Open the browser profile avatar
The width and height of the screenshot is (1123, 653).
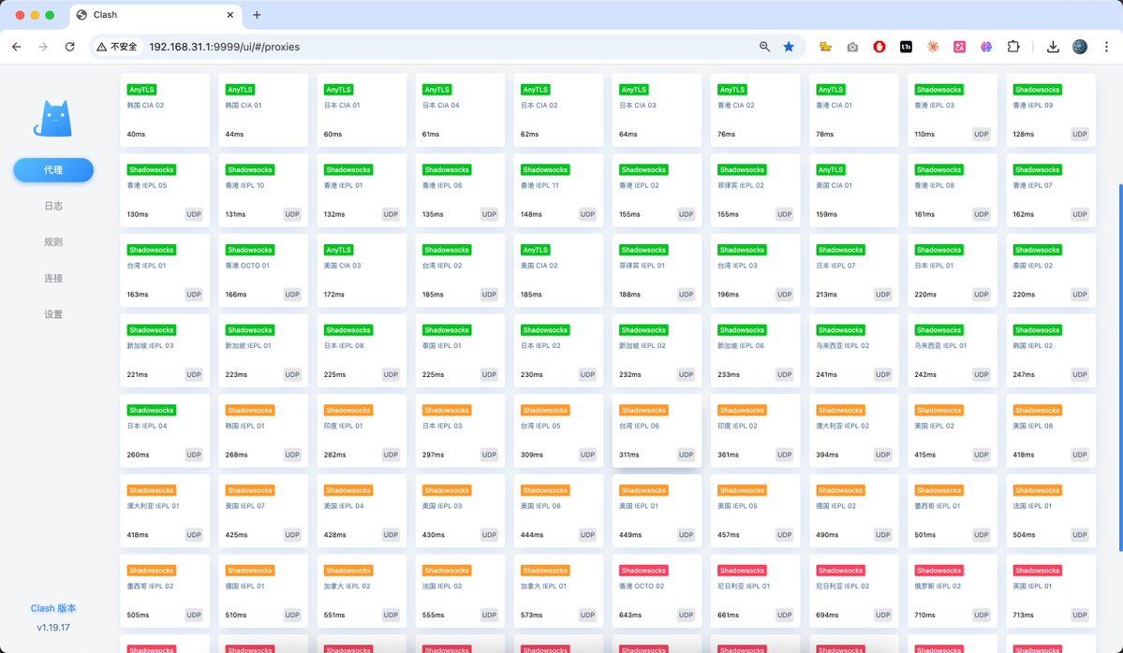pos(1080,47)
